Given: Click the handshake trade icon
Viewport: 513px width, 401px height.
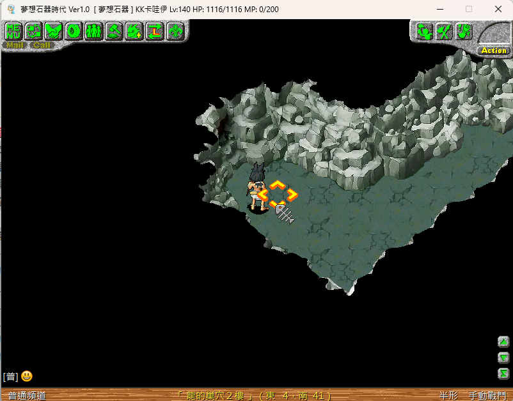Looking at the screenshot, I should (54, 31).
